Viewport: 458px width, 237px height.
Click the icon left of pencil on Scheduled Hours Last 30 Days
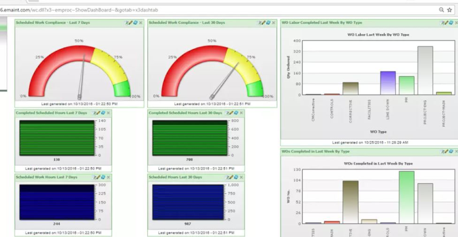tap(227, 178)
